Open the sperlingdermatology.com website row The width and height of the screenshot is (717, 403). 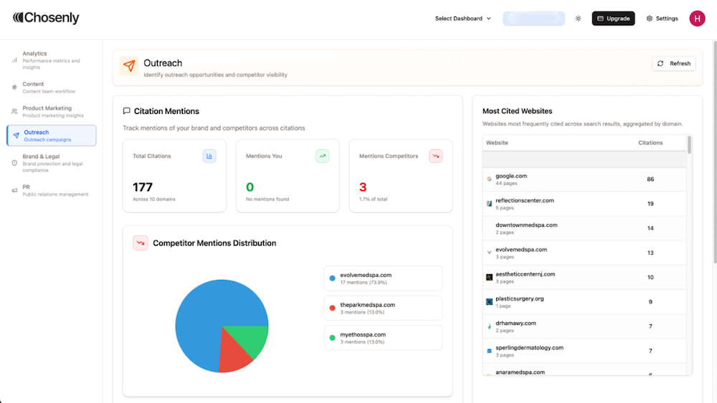(584, 351)
